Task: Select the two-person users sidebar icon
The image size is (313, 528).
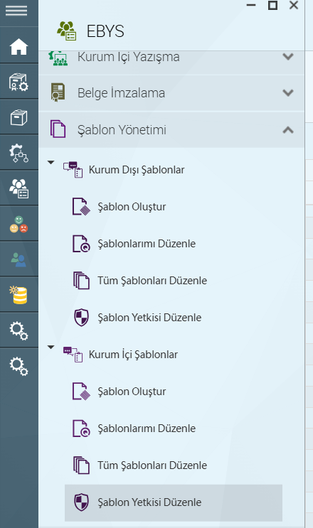Action: click(x=19, y=260)
